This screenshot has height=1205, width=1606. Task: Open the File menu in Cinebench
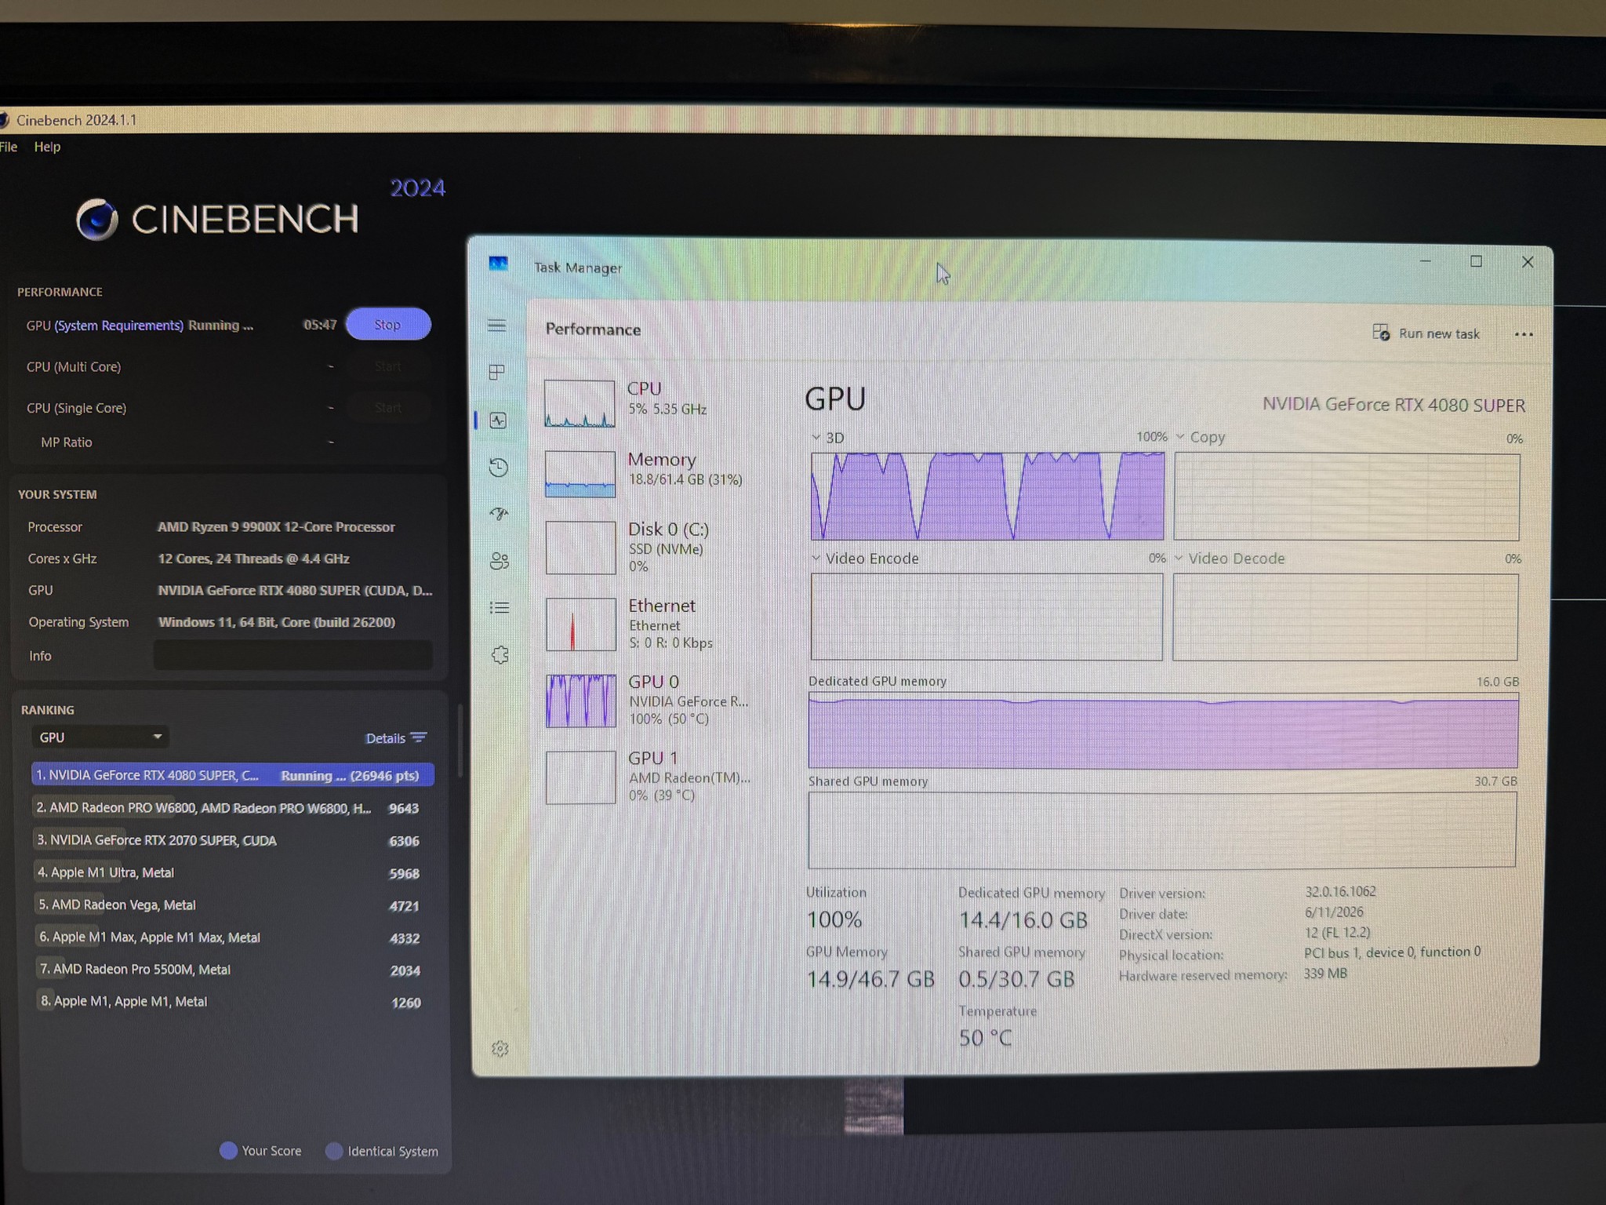[9, 147]
